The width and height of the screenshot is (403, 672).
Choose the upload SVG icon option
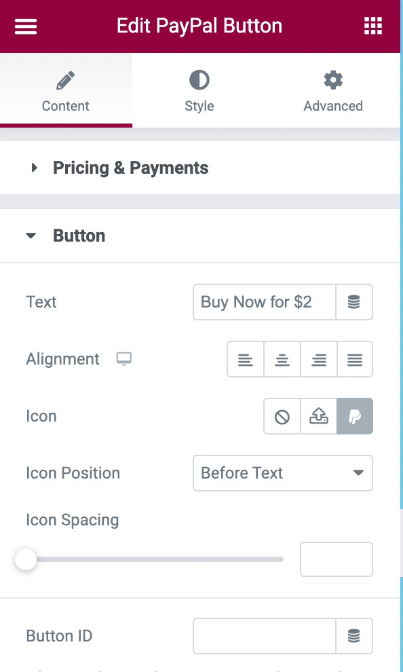pyautogui.click(x=319, y=416)
